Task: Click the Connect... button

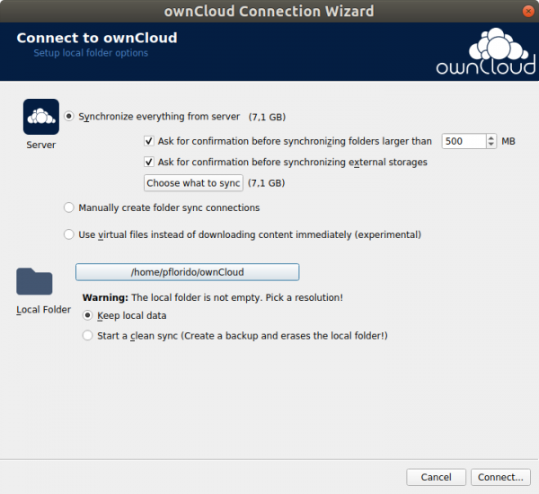Action: tap(500, 477)
